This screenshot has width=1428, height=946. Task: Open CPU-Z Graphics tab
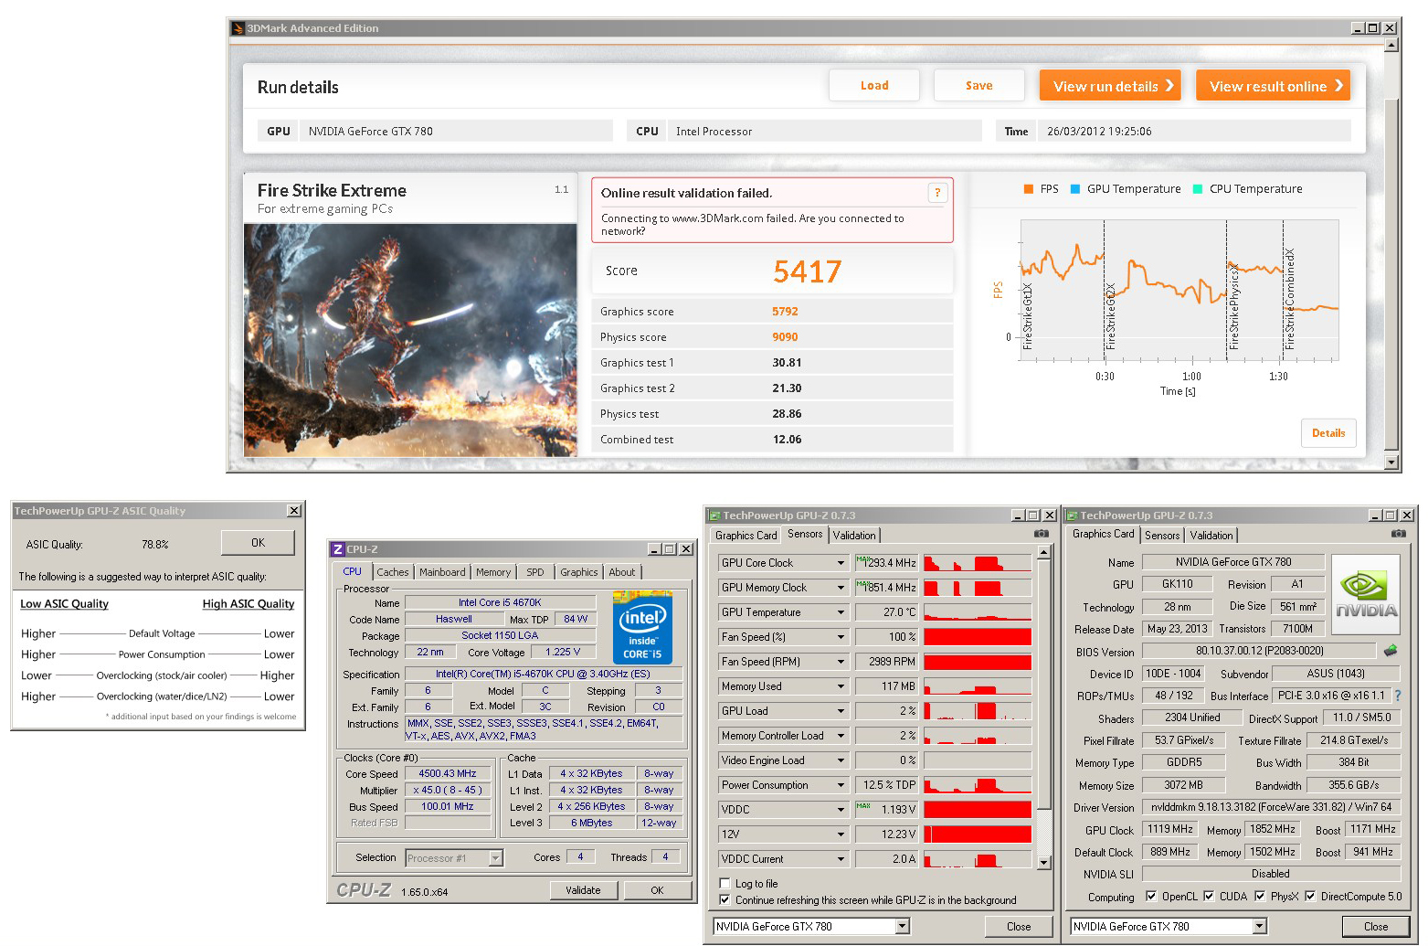pos(579,572)
